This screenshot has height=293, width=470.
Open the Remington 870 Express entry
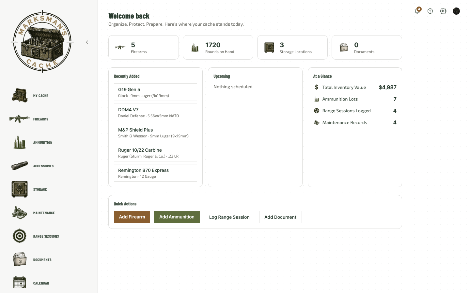[155, 173]
